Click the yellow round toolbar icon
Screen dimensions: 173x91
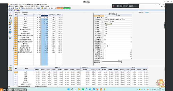point(42,8)
